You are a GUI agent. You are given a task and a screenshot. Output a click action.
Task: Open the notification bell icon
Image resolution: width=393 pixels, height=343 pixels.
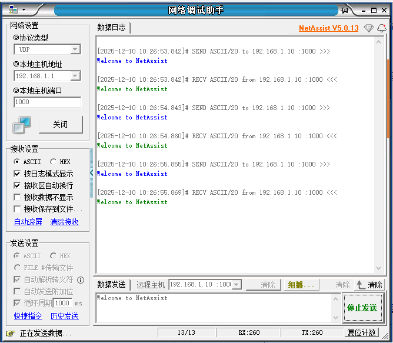(382, 28)
